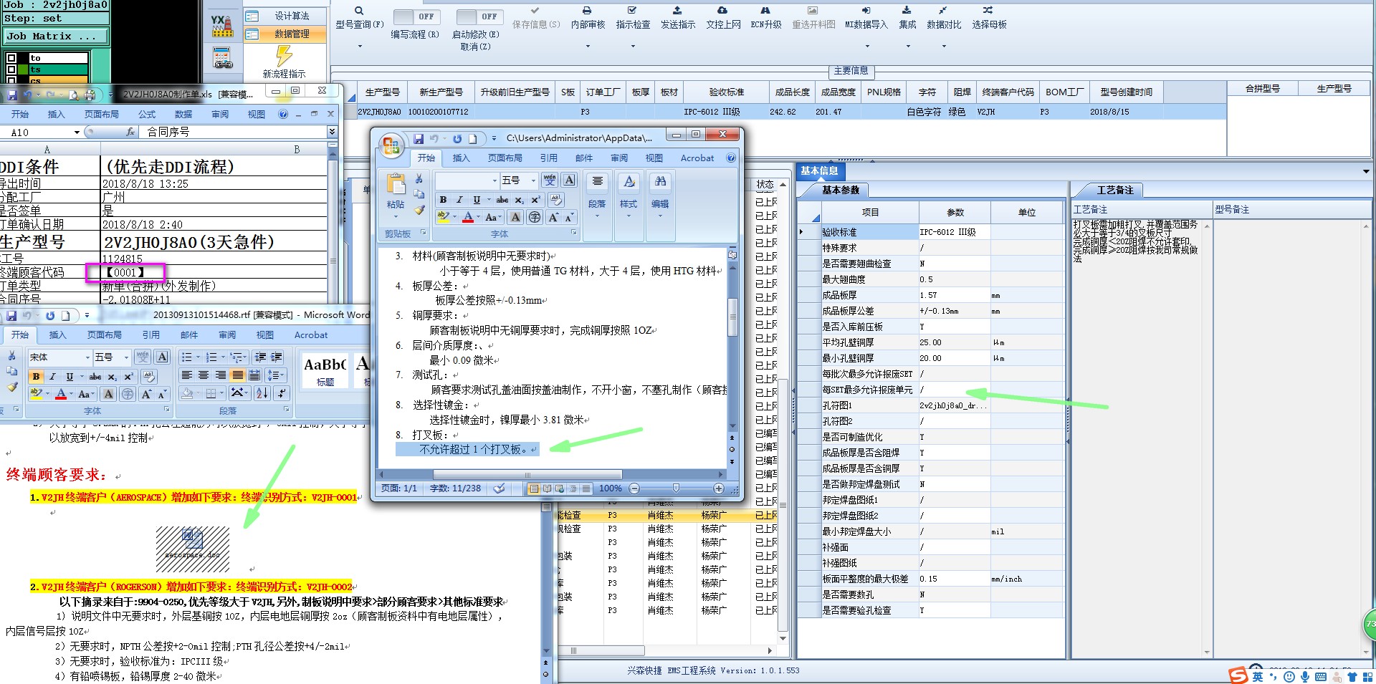Click Sogou input method S icon in tray
The height and width of the screenshot is (684, 1376).
click(x=1238, y=675)
